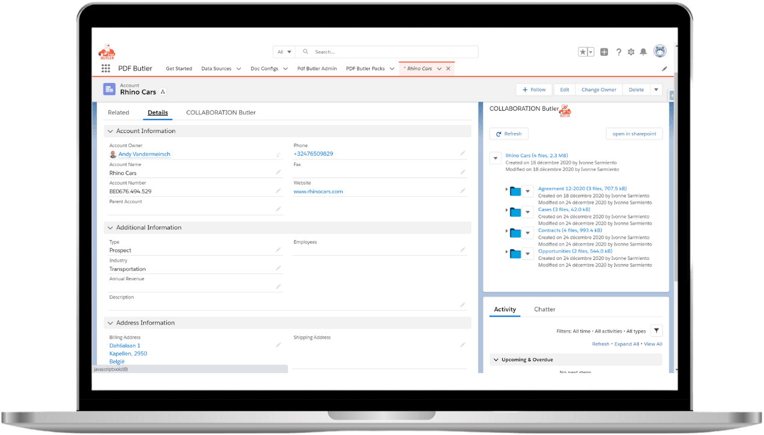
Task: Click the Contracts folder icon
Action: 515,233
